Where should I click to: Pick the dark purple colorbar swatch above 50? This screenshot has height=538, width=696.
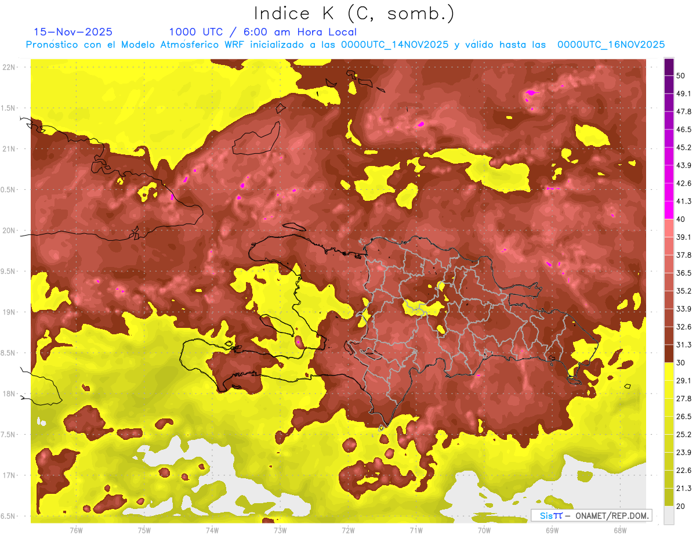(669, 67)
